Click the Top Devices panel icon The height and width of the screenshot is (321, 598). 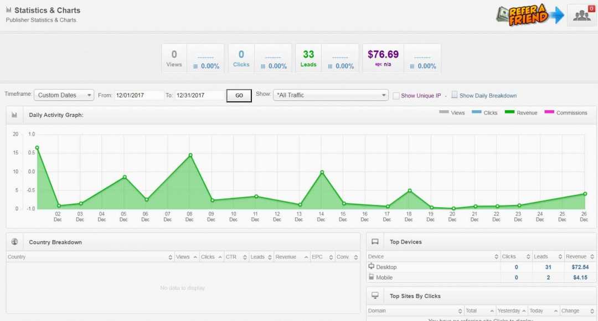coord(375,242)
